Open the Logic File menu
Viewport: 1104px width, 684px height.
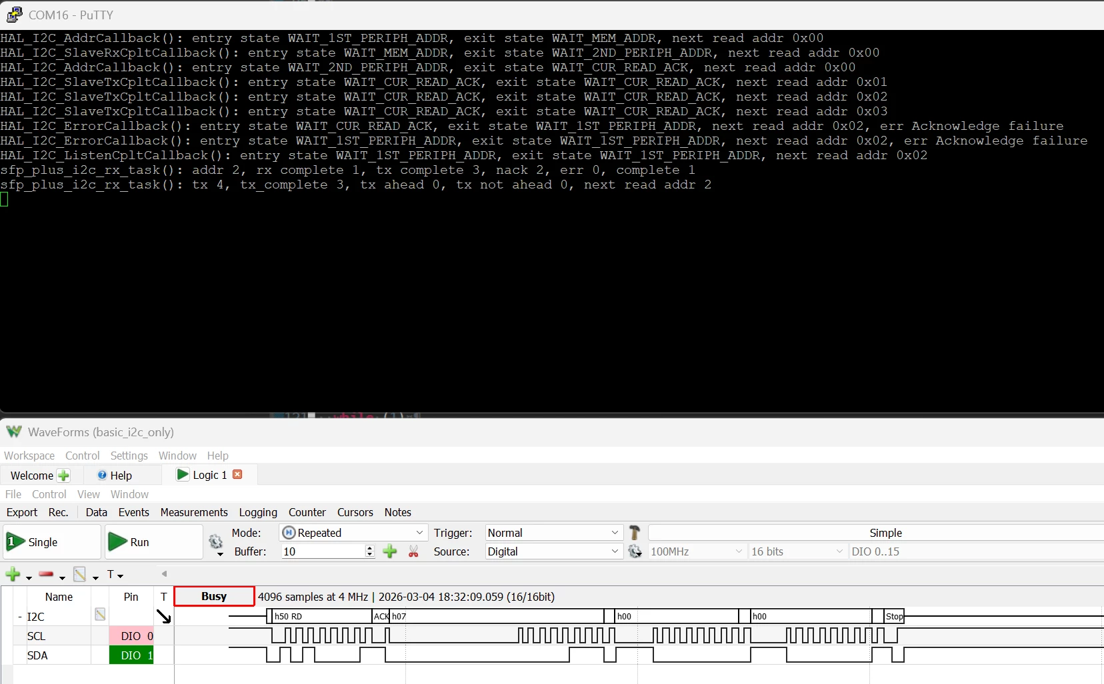coord(13,494)
